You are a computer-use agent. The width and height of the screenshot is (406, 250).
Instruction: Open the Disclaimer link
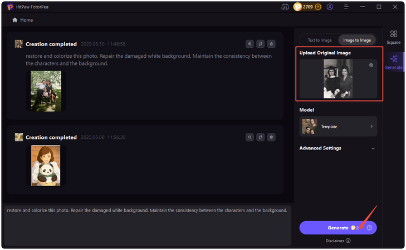pyautogui.click(x=338, y=241)
